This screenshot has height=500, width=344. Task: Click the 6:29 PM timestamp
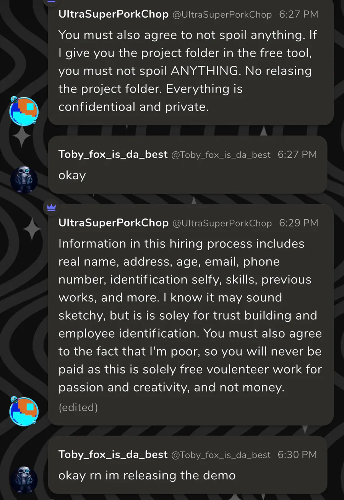299,223
